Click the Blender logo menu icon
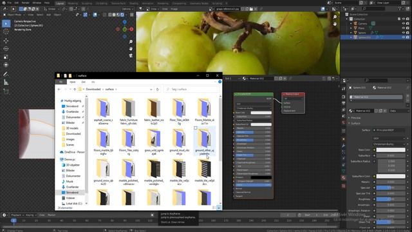The width and height of the screenshot is (412, 232). click(x=4, y=3)
